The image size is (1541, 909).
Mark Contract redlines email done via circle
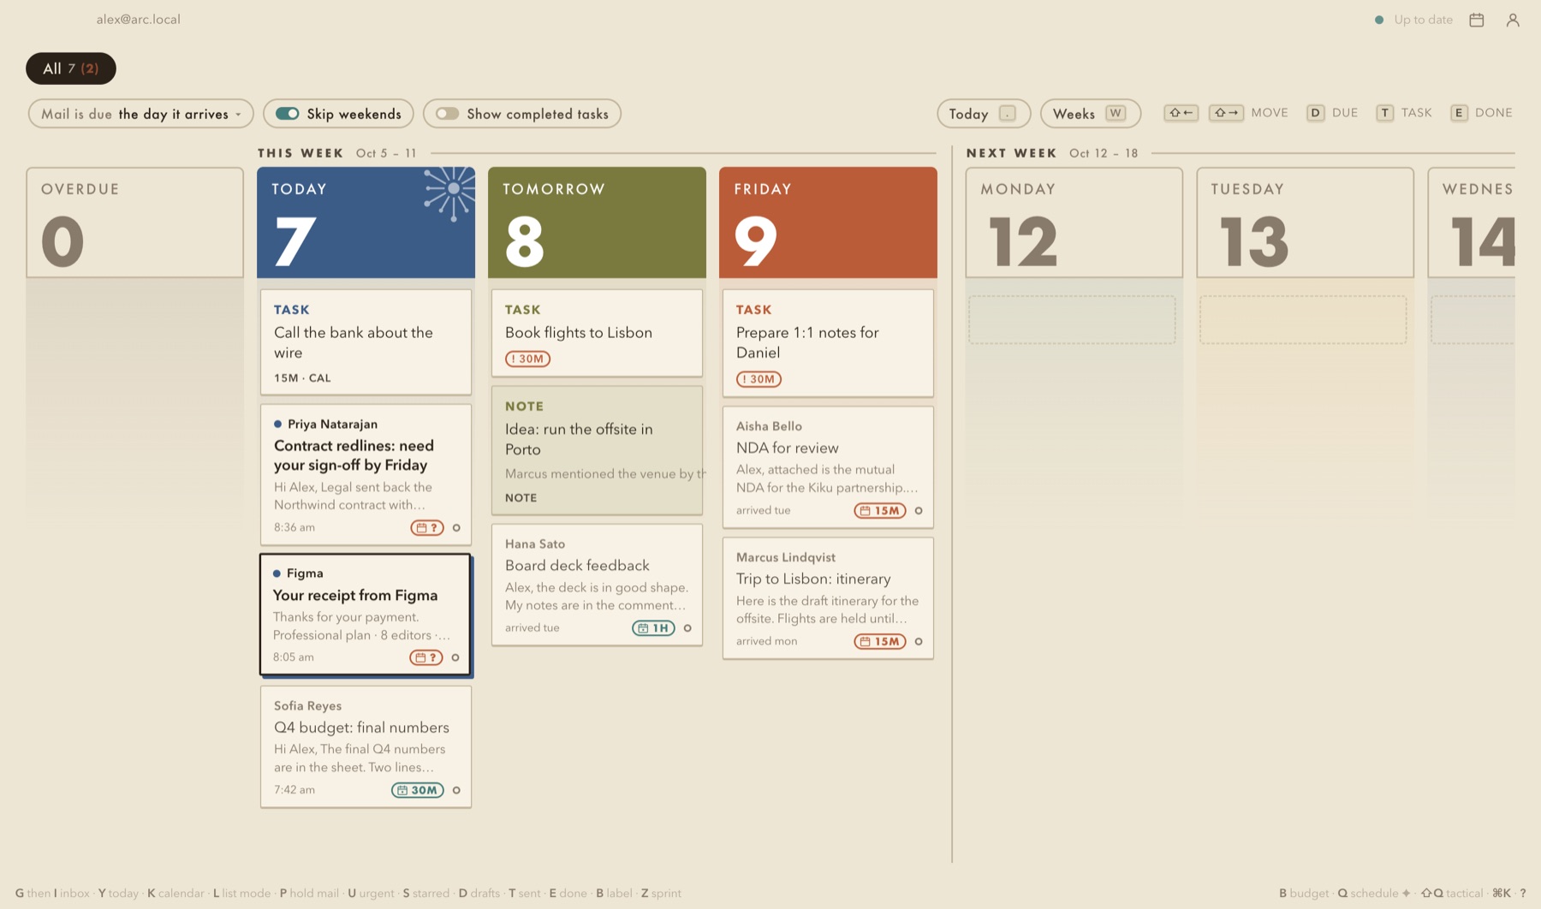point(456,528)
